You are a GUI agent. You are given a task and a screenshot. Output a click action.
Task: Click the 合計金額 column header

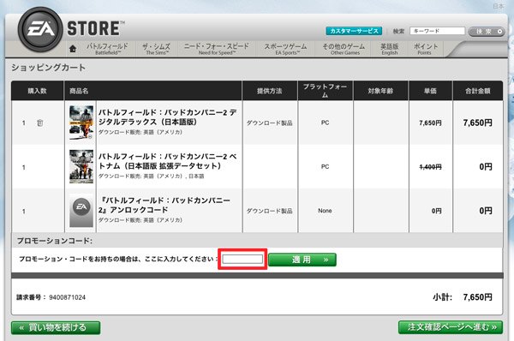pyautogui.click(x=478, y=91)
